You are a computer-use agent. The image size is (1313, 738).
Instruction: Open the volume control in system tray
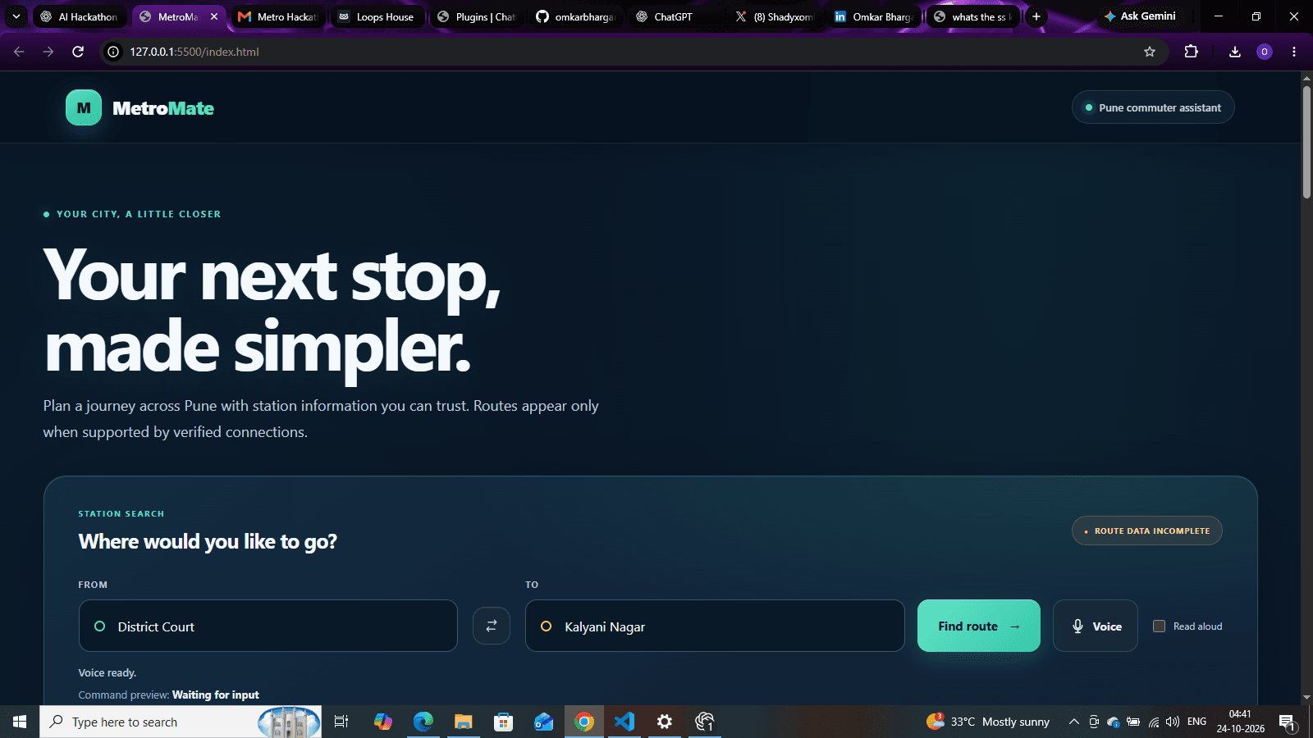coord(1173,722)
